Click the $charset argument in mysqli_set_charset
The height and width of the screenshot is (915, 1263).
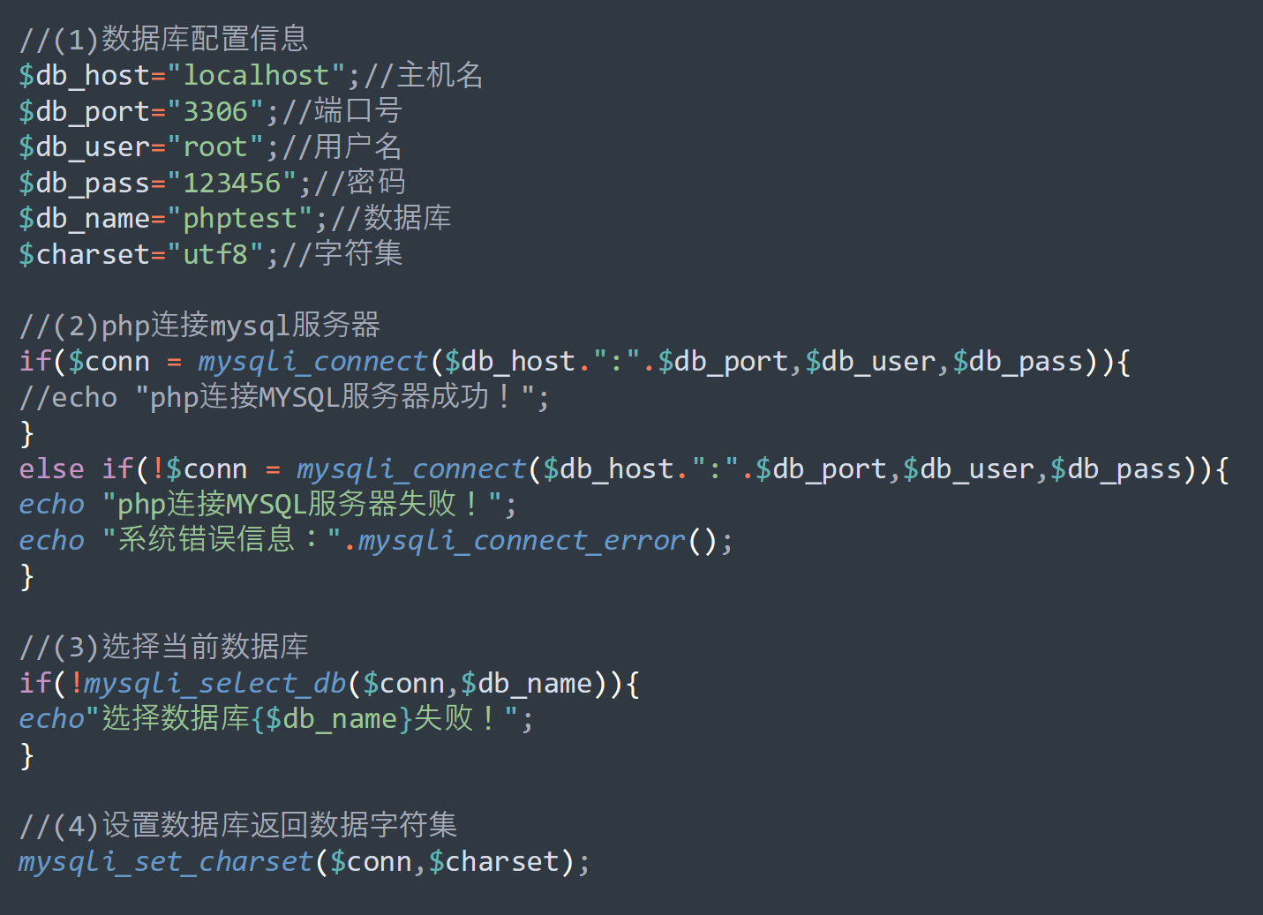click(x=494, y=862)
